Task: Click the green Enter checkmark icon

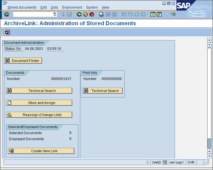Action: [7, 14]
